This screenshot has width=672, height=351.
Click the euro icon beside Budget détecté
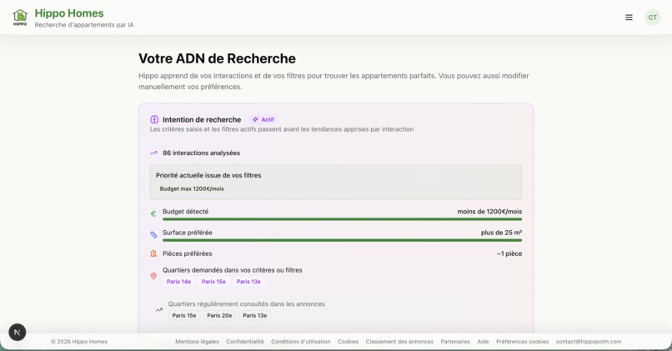click(153, 213)
